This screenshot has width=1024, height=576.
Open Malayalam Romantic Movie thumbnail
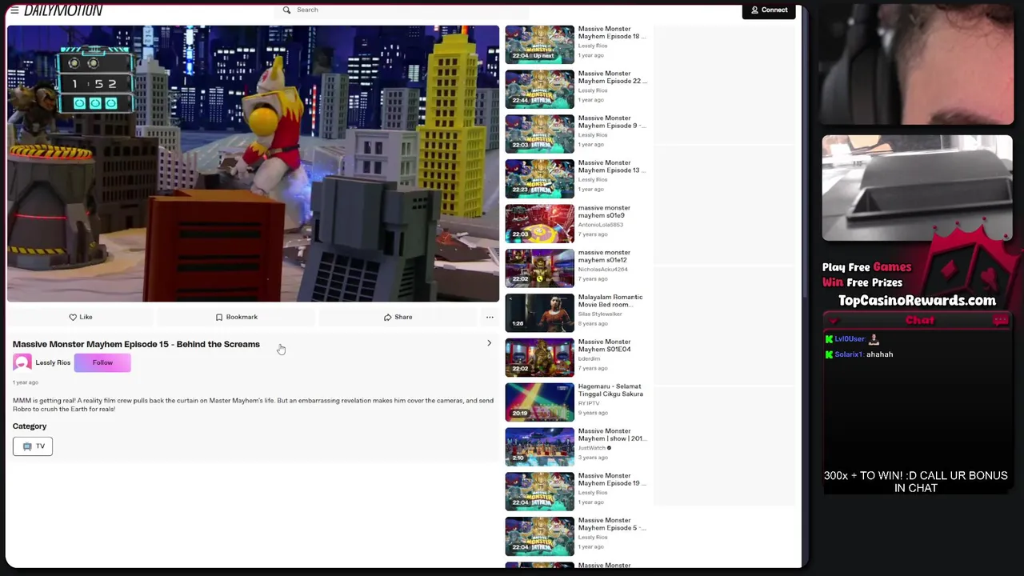click(x=539, y=313)
